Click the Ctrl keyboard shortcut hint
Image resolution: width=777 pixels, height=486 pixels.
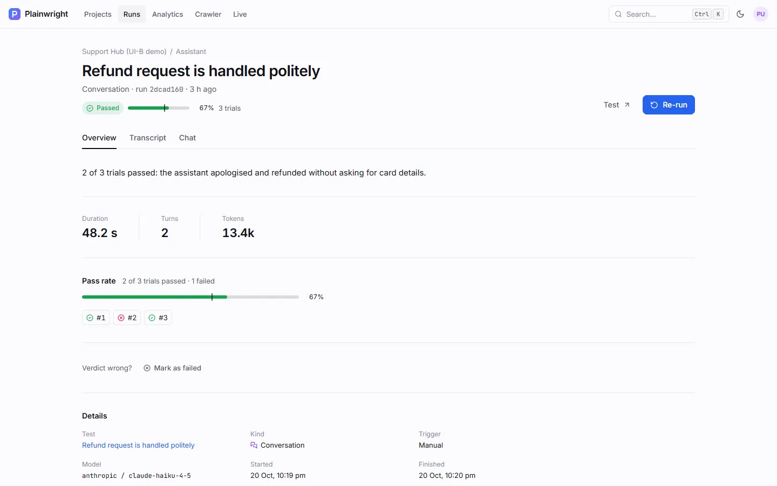pos(702,14)
